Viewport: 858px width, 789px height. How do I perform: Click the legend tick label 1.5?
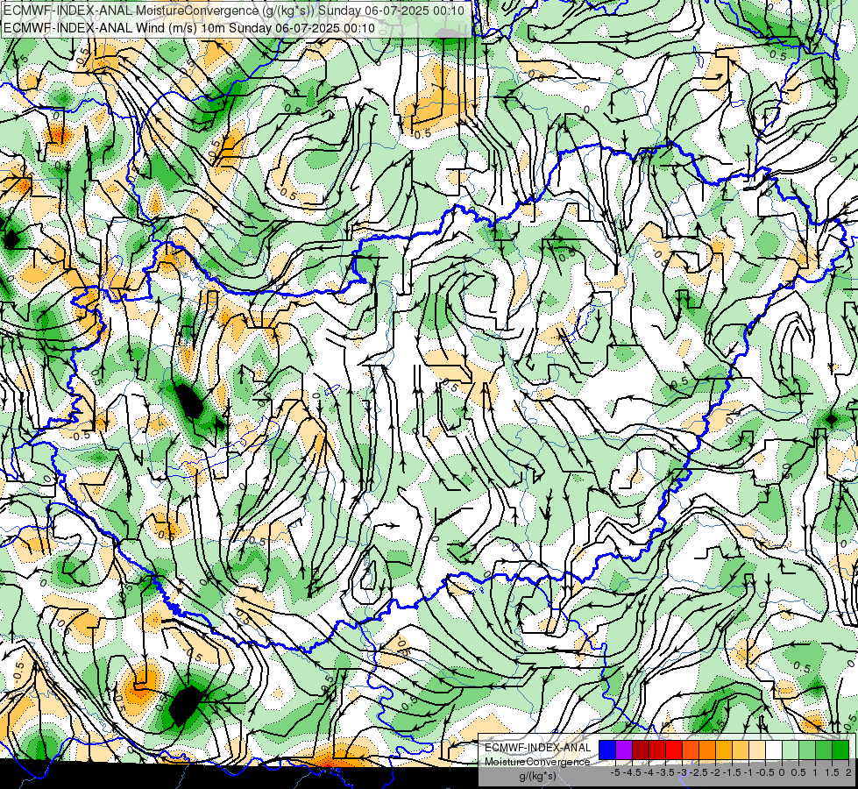pyautogui.click(x=831, y=772)
